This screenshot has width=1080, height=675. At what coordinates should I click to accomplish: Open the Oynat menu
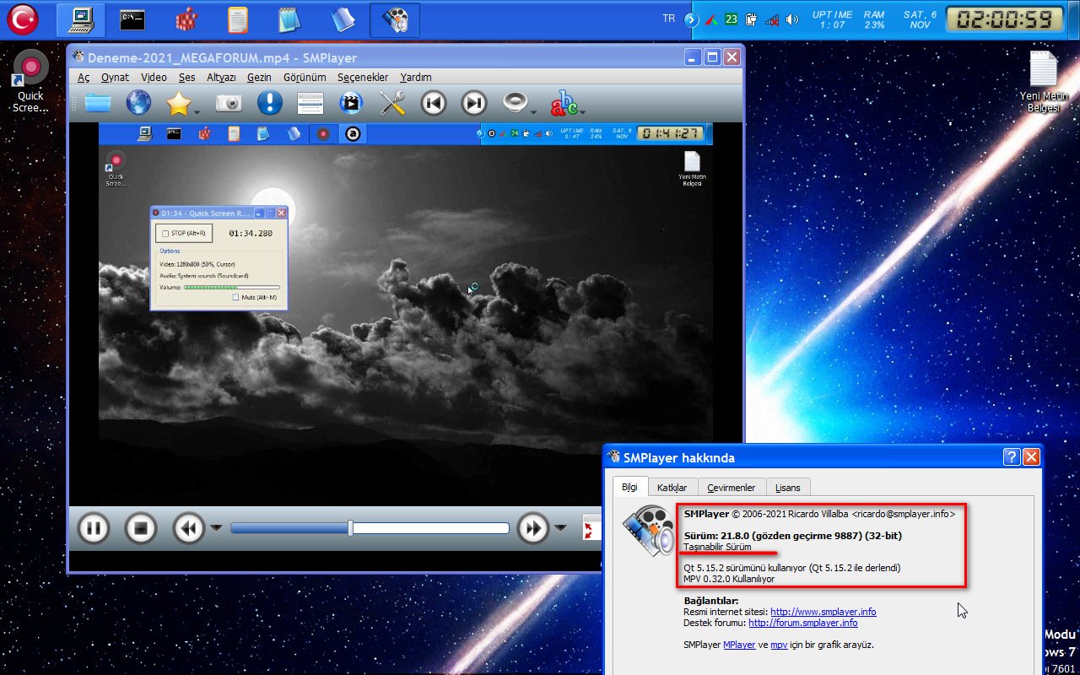pyautogui.click(x=115, y=77)
